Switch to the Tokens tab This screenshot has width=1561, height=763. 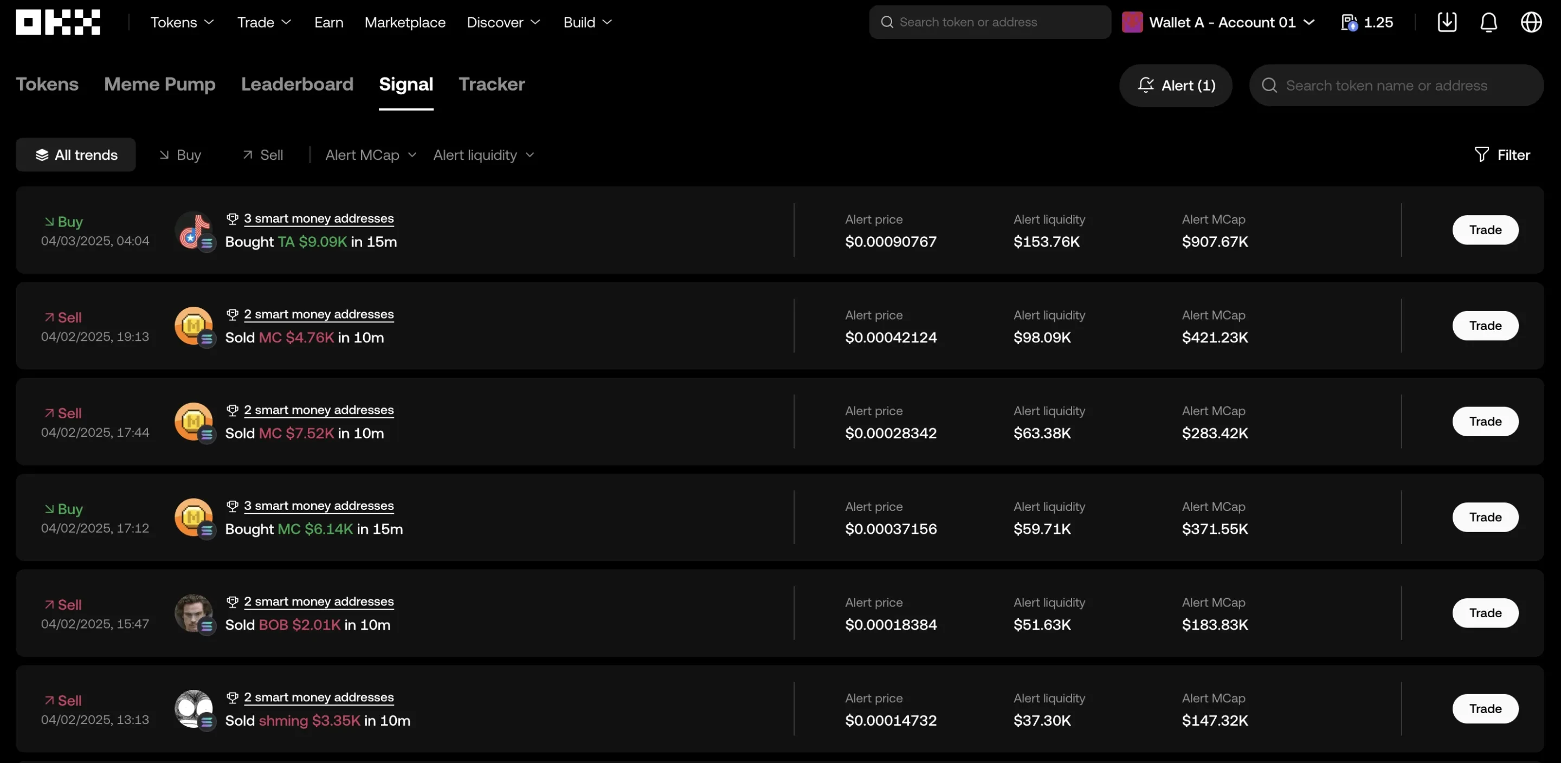[x=47, y=84]
